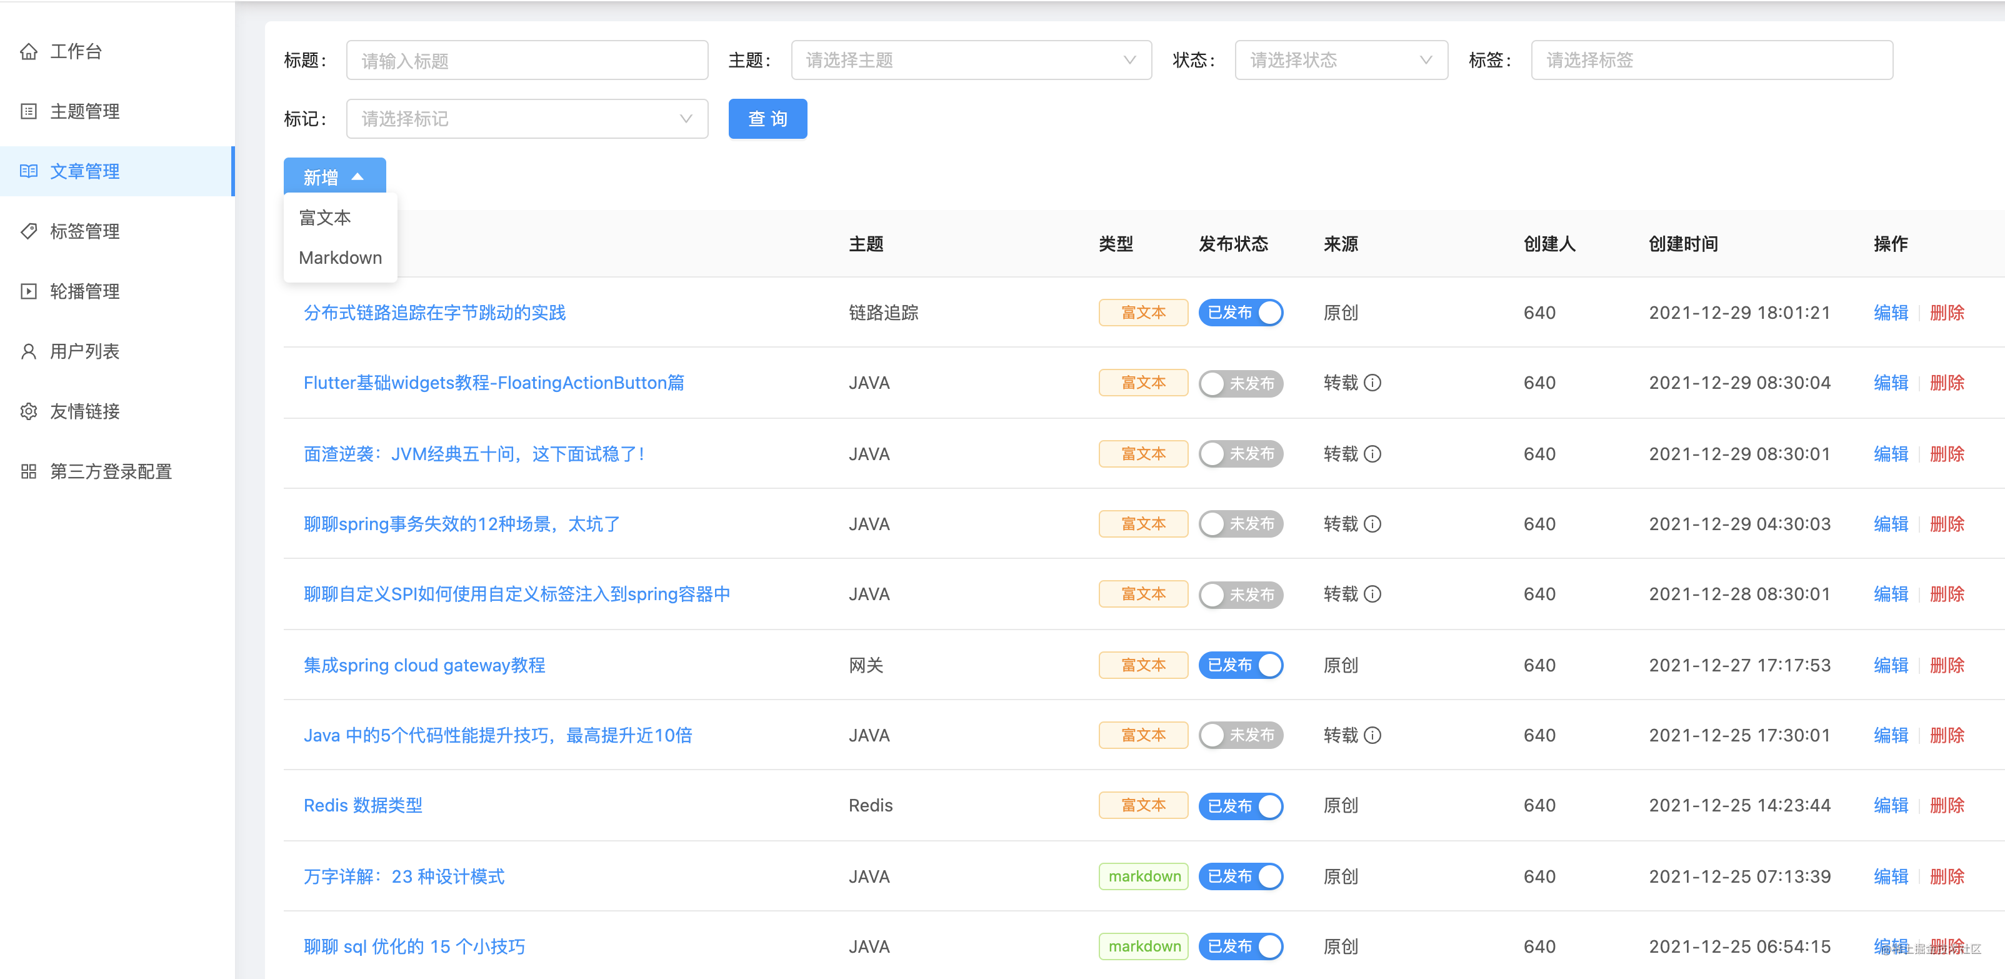Click info icon in 聊聊自定义SPI row

[x=1373, y=595]
